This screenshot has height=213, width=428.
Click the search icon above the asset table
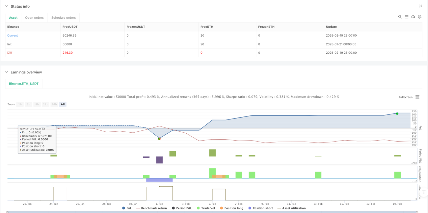tap(400, 17)
